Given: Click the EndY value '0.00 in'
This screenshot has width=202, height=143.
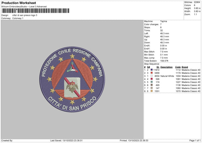Looking at the screenshot, I should (x=164, y=49).
